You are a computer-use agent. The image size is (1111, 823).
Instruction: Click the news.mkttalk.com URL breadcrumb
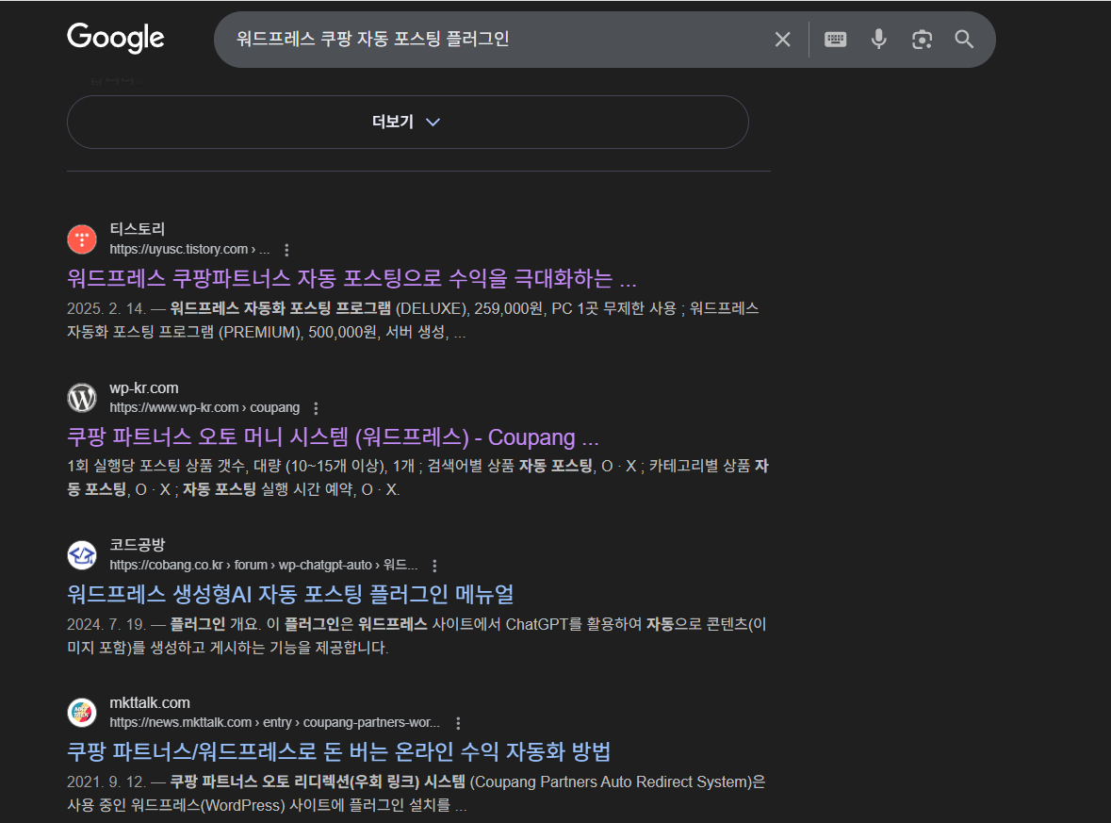coord(274,722)
